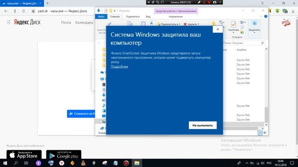Click the Альбом column header
Viewport: 298px width, 167px height.
(x=241, y=50)
